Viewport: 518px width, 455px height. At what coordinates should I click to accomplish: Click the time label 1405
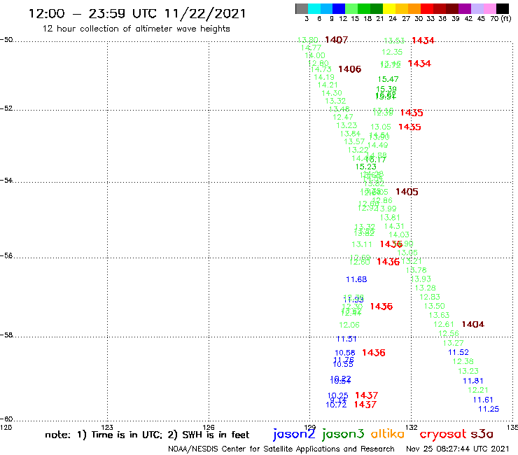[407, 192]
